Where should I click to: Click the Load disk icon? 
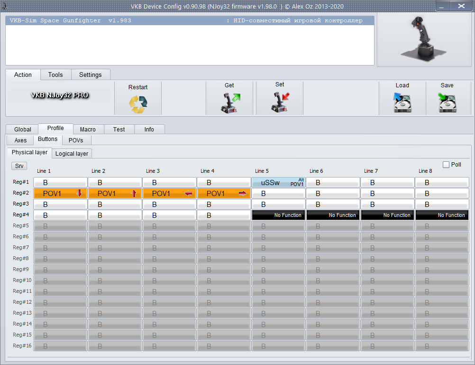(x=402, y=103)
